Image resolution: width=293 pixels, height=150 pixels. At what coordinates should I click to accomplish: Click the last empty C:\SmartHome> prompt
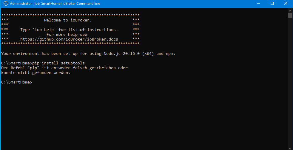click(x=17, y=82)
